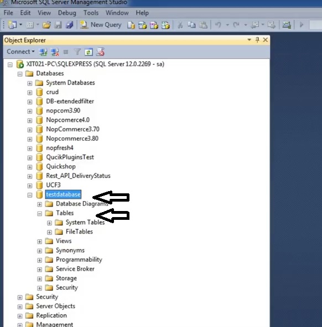Pin the Object Explorer panel
Image resolution: width=322 pixels, height=327 pixels.
[257, 40]
